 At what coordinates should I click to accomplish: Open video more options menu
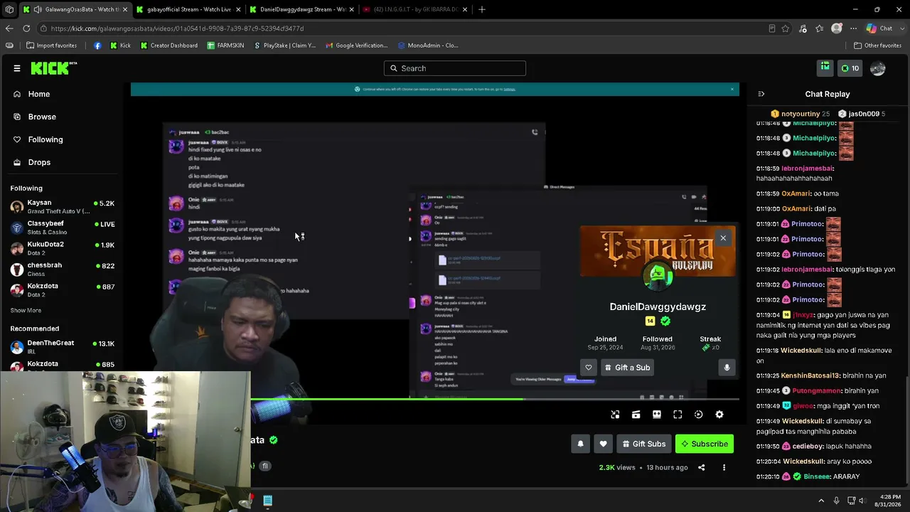(724, 467)
